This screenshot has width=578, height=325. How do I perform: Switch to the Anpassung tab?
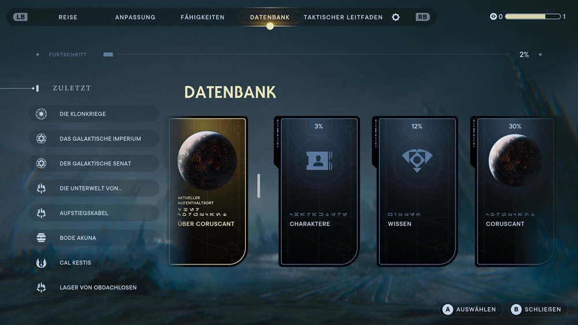[135, 17]
